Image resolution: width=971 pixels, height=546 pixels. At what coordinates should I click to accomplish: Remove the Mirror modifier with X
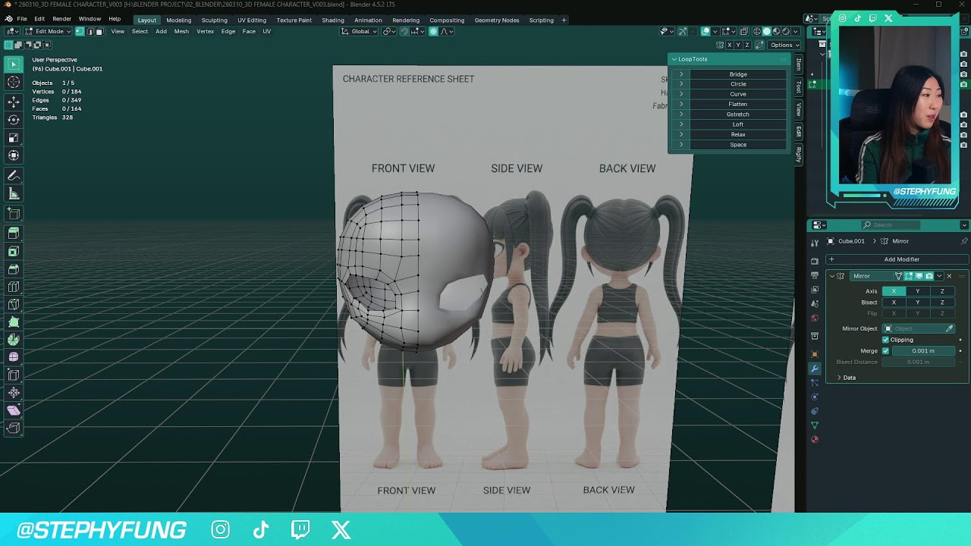click(x=949, y=276)
